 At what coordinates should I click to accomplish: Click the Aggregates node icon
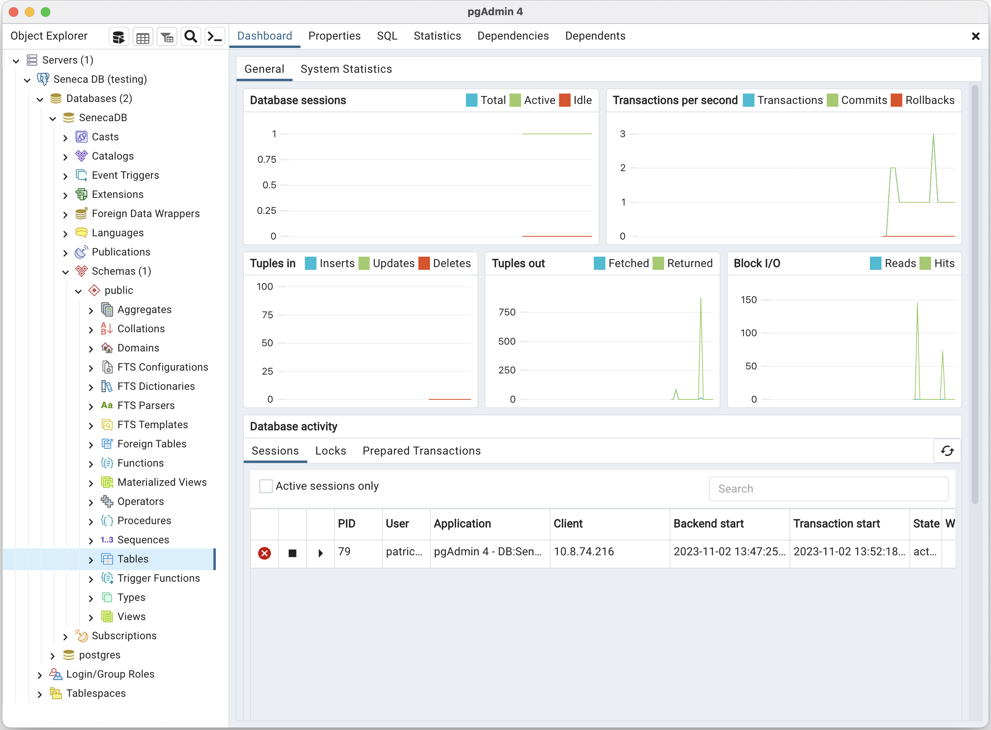[107, 309]
